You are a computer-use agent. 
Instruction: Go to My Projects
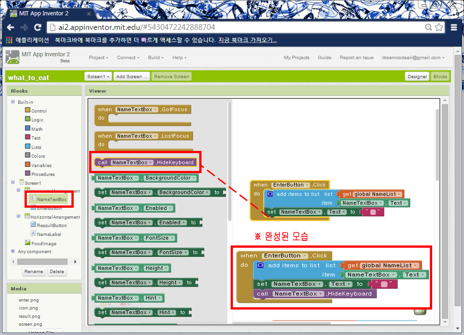[297, 58]
